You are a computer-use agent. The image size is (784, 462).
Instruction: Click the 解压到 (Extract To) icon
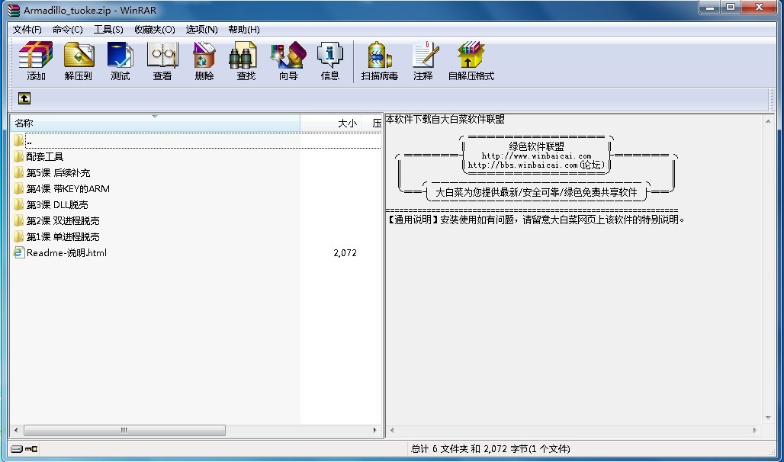78,61
